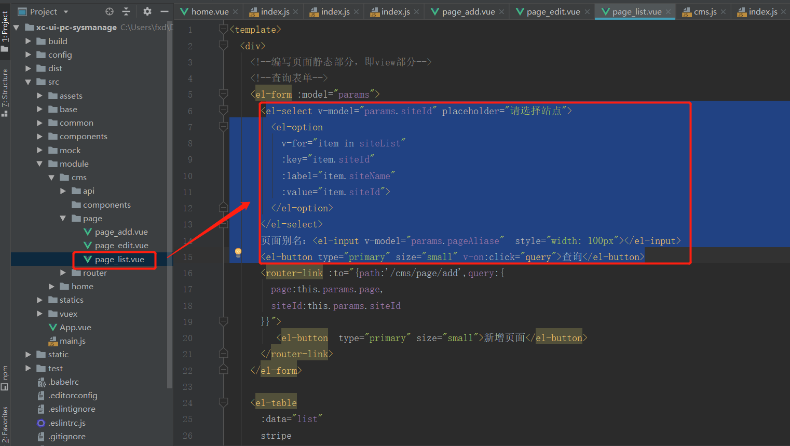Collapse the src folder
The height and width of the screenshot is (446, 790).
click(28, 82)
